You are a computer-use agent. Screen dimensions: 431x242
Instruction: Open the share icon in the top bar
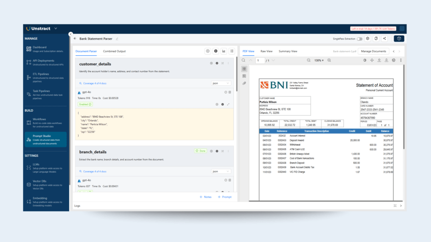pos(384,39)
